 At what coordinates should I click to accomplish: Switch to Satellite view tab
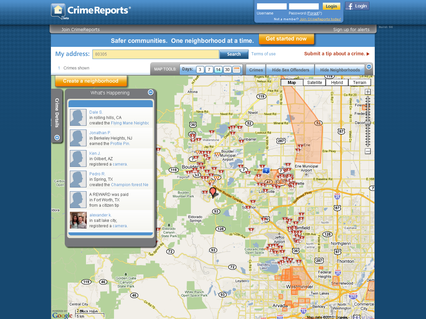[x=314, y=82]
